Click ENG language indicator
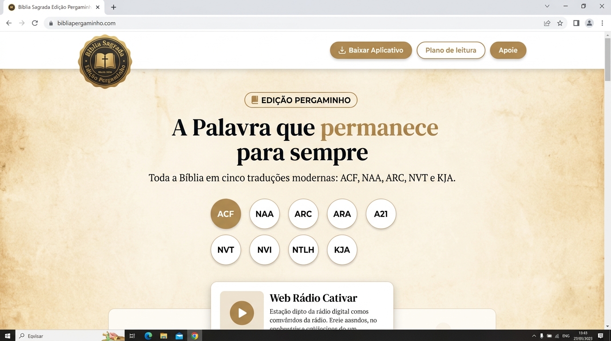 [566, 336]
